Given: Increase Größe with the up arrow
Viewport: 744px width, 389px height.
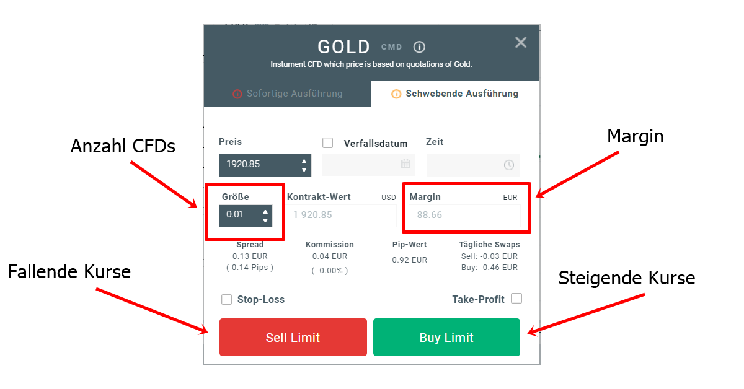Looking at the screenshot, I should tap(265, 211).
